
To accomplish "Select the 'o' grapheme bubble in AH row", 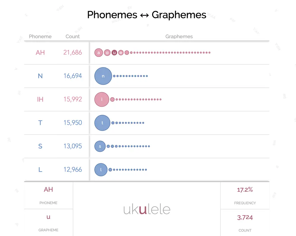I will tap(107, 52).
